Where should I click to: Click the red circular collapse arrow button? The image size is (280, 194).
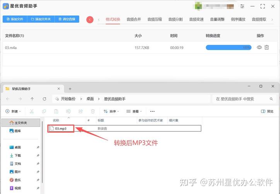coord(90,20)
